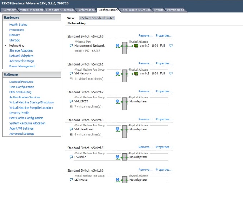The width and height of the screenshot is (243, 212).
Task: Open System Resource Allocation
Action: coord(27,123)
